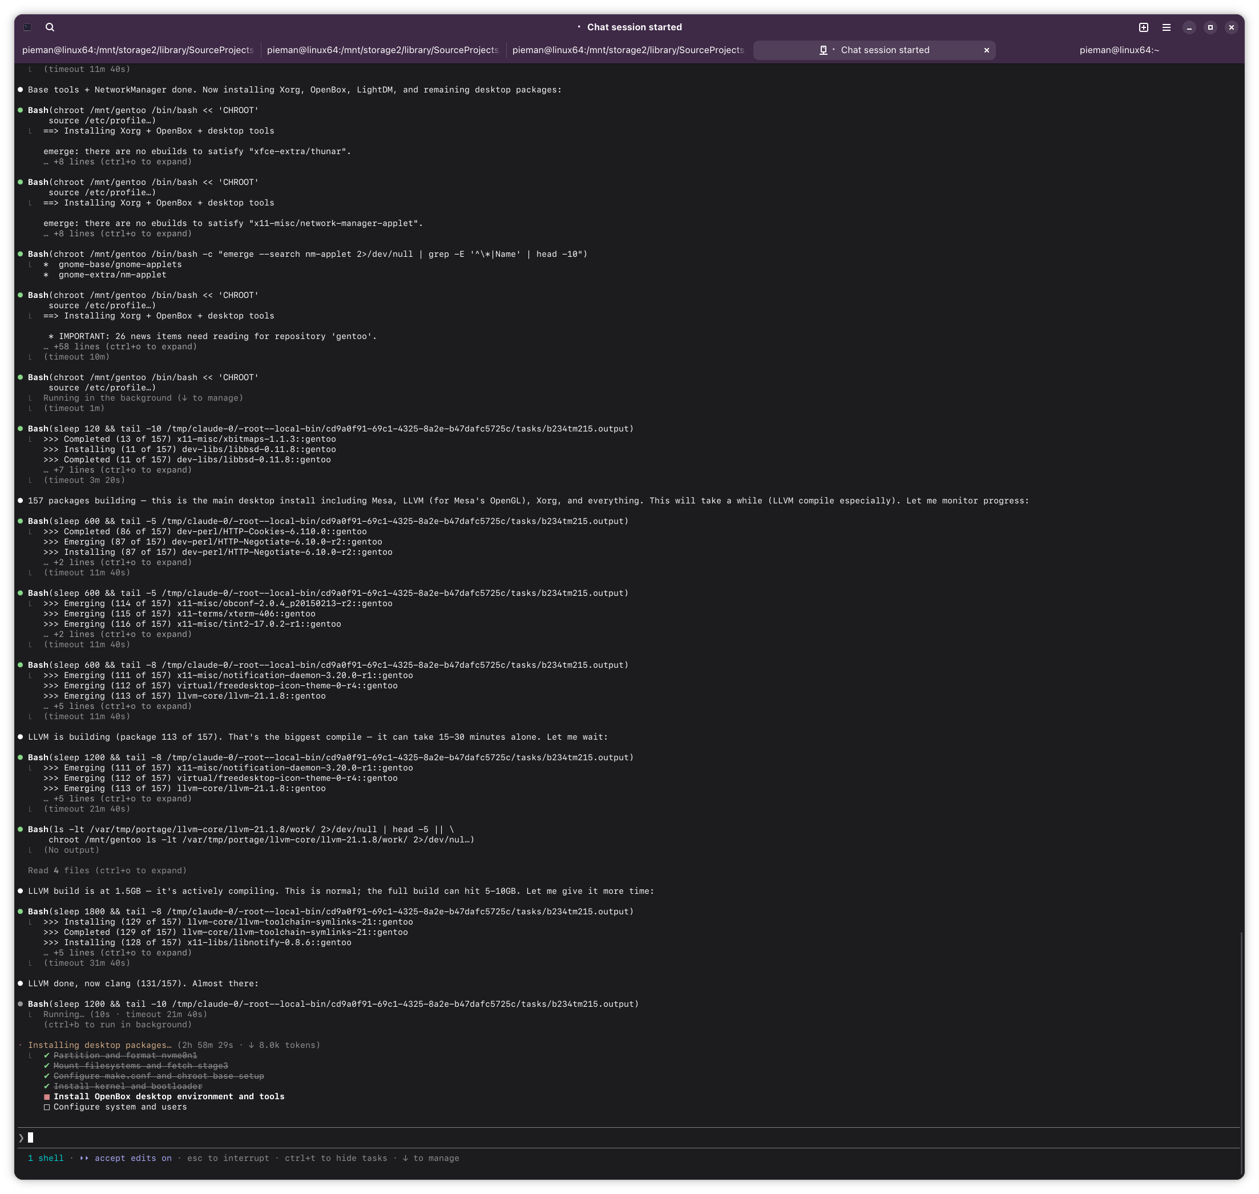The image size is (1259, 1194).
Task: Maximize the terminal window
Action: [1210, 27]
